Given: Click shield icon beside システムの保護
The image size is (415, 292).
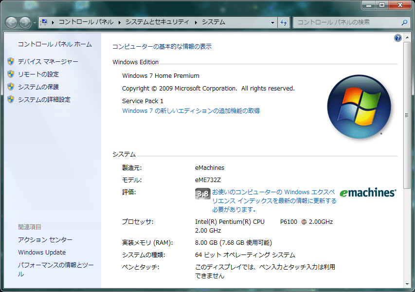Looking at the screenshot, I should coord(11,87).
